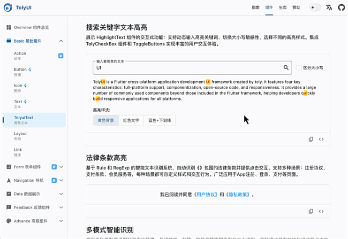
Task: Open the 指南 nav tab
Action: [x=256, y=8]
